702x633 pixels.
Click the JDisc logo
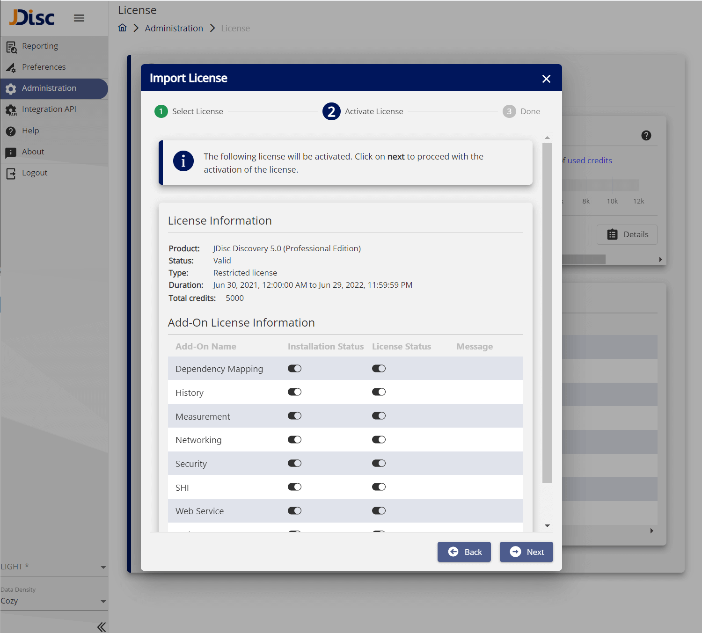point(32,18)
